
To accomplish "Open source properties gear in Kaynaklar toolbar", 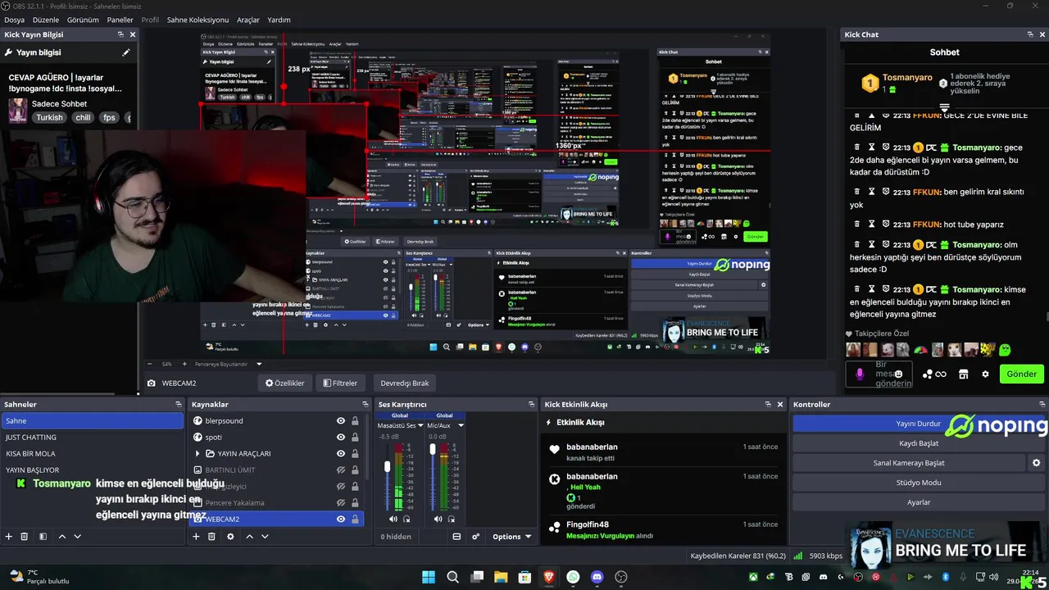I will 230,537.
